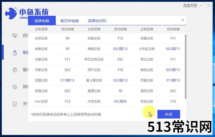Viewport: 215px width, 137px height.
Task: Select the 铭瑄主板 cell
Action: click(x=41, y=91)
